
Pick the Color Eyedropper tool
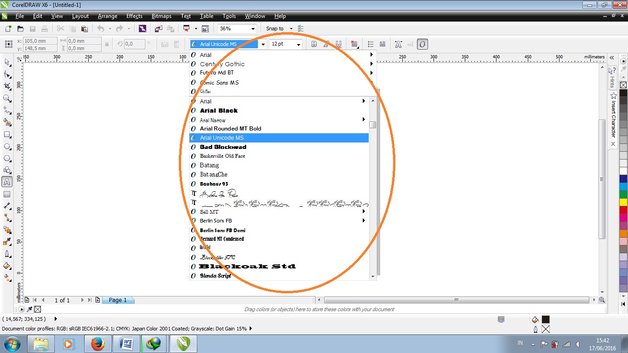(7, 241)
